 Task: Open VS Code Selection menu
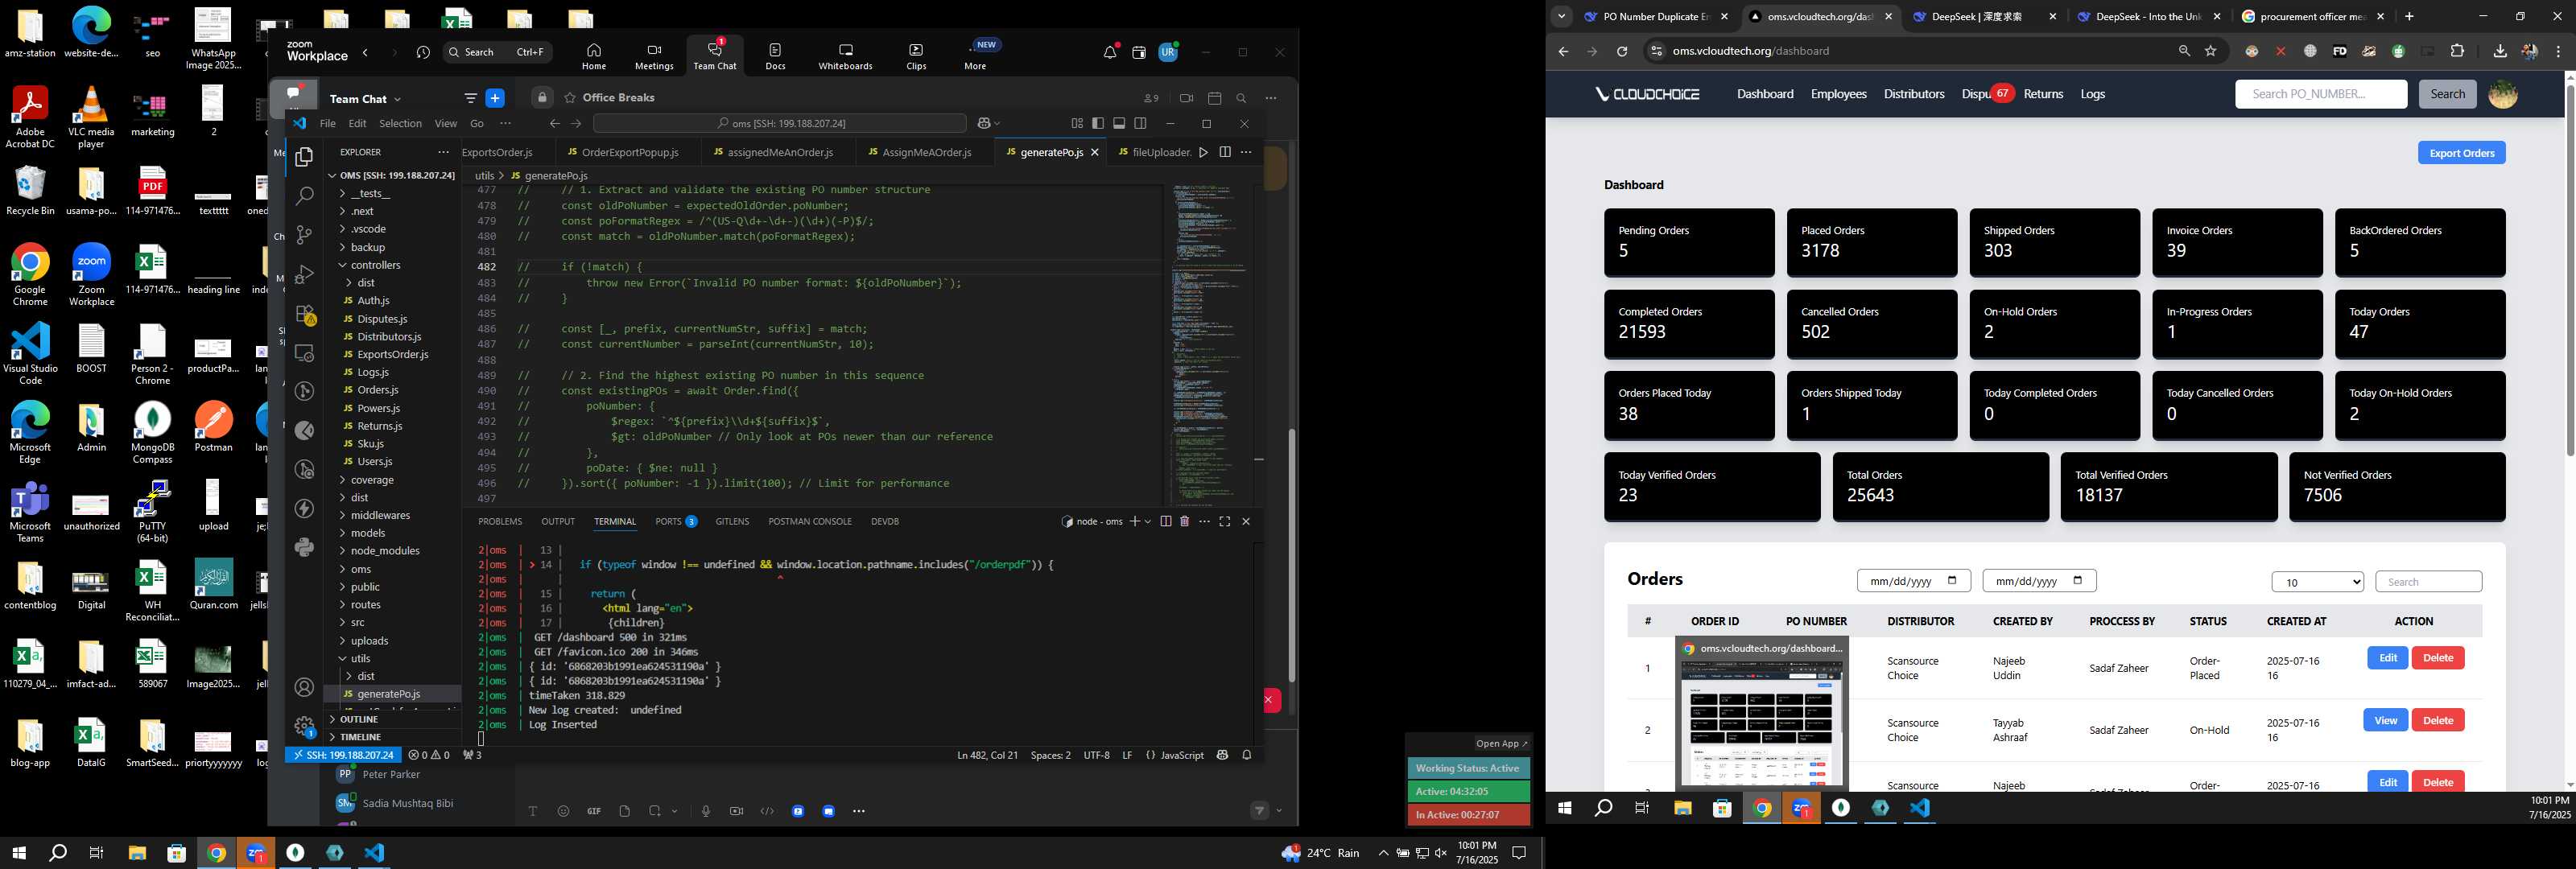tap(400, 123)
